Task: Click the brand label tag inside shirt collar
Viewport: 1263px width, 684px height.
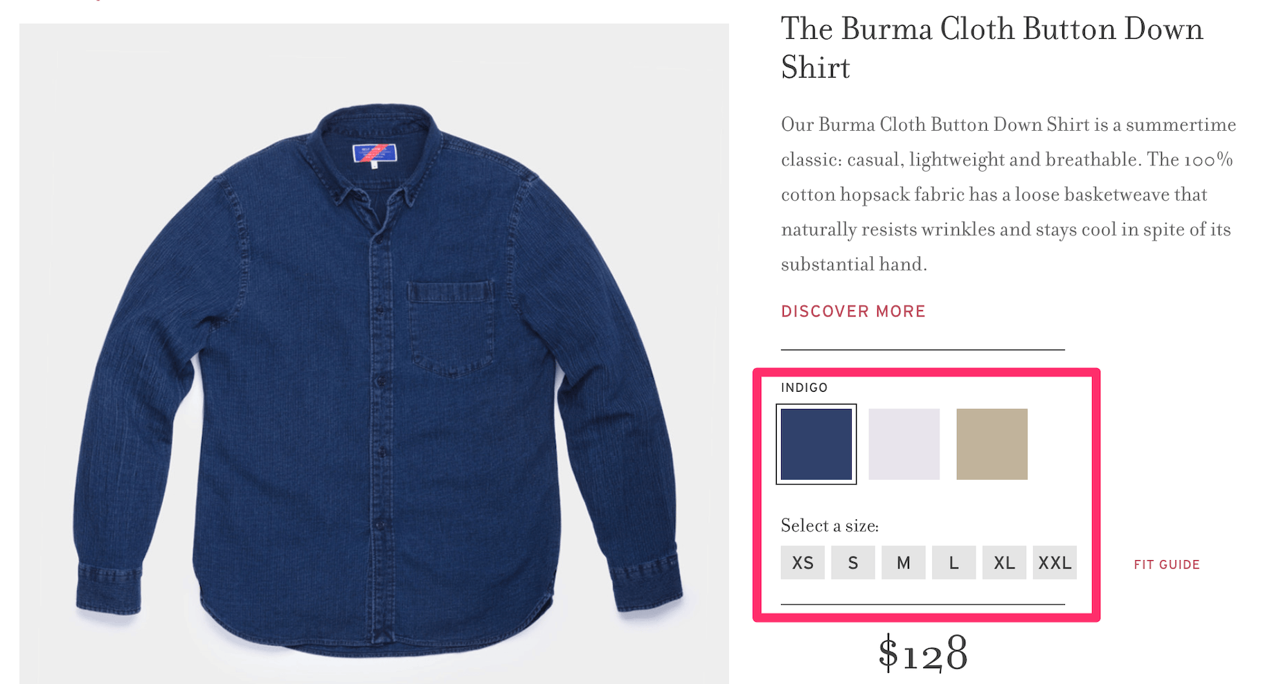Action: pyautogui.click(x=375, y=153)
